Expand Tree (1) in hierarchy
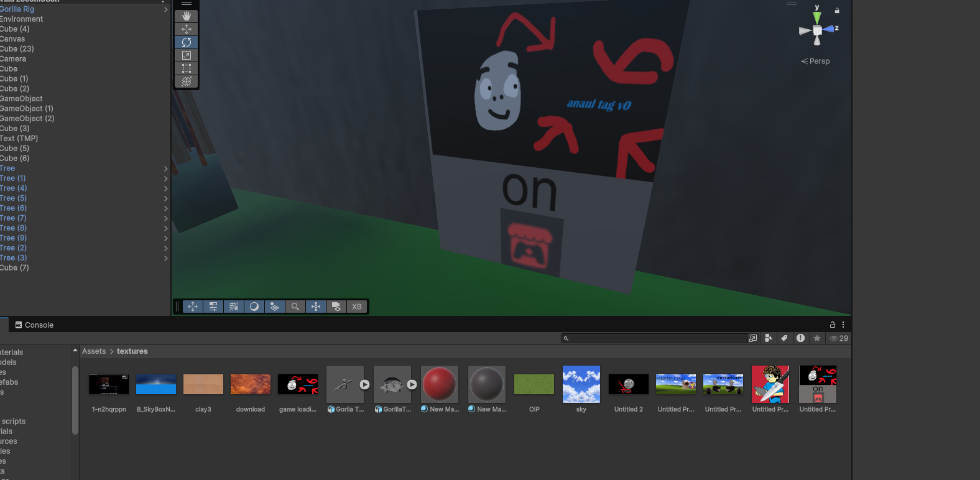The height and width of the screenshot is (480, 980). (165, 178)
